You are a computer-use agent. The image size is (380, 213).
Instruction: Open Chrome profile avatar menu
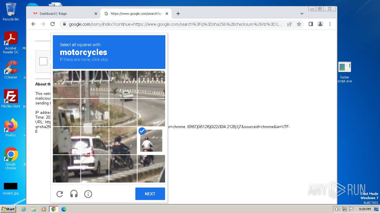[x=320, y=24]
